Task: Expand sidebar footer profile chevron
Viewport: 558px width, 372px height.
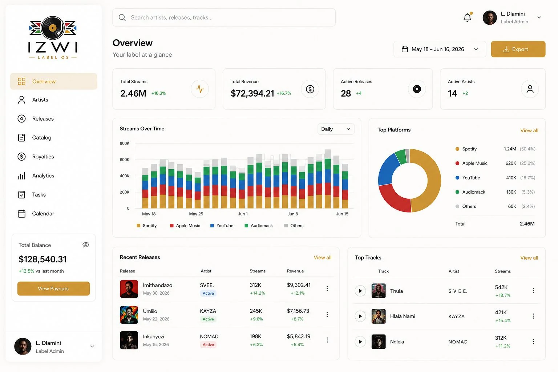Action: pos(92,347)
